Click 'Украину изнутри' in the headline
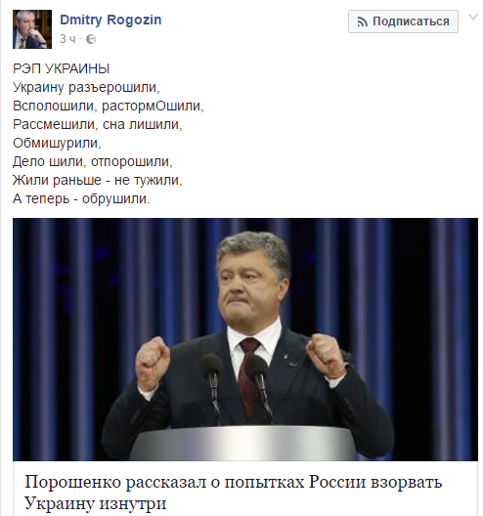 (x=96, y=503)
